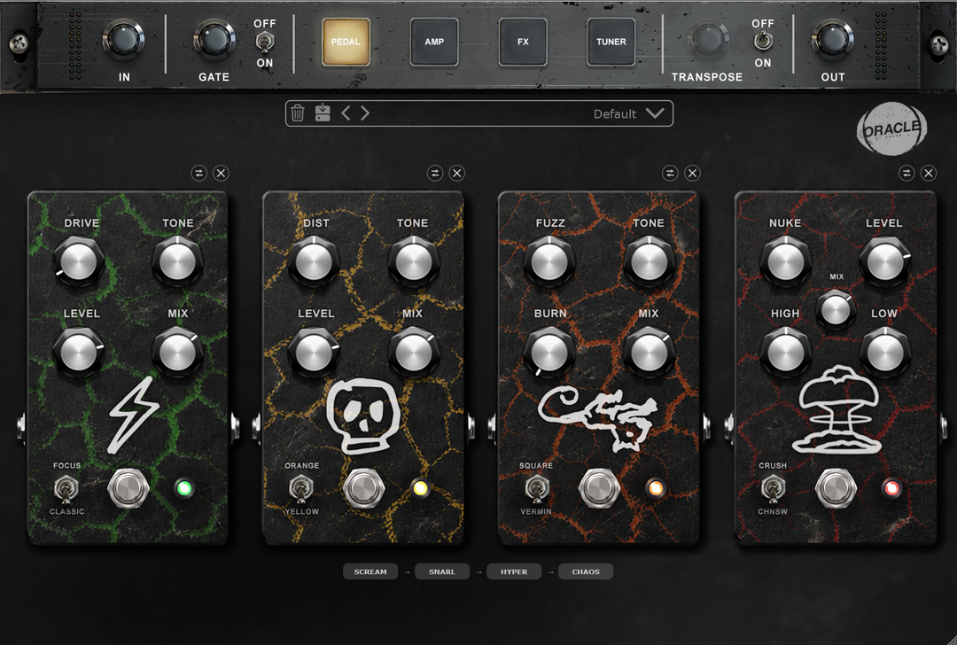Image resolution: width=957 pixels, height=645 pixels.
Task: Click the HIGH knob
Action: (785, 353)
